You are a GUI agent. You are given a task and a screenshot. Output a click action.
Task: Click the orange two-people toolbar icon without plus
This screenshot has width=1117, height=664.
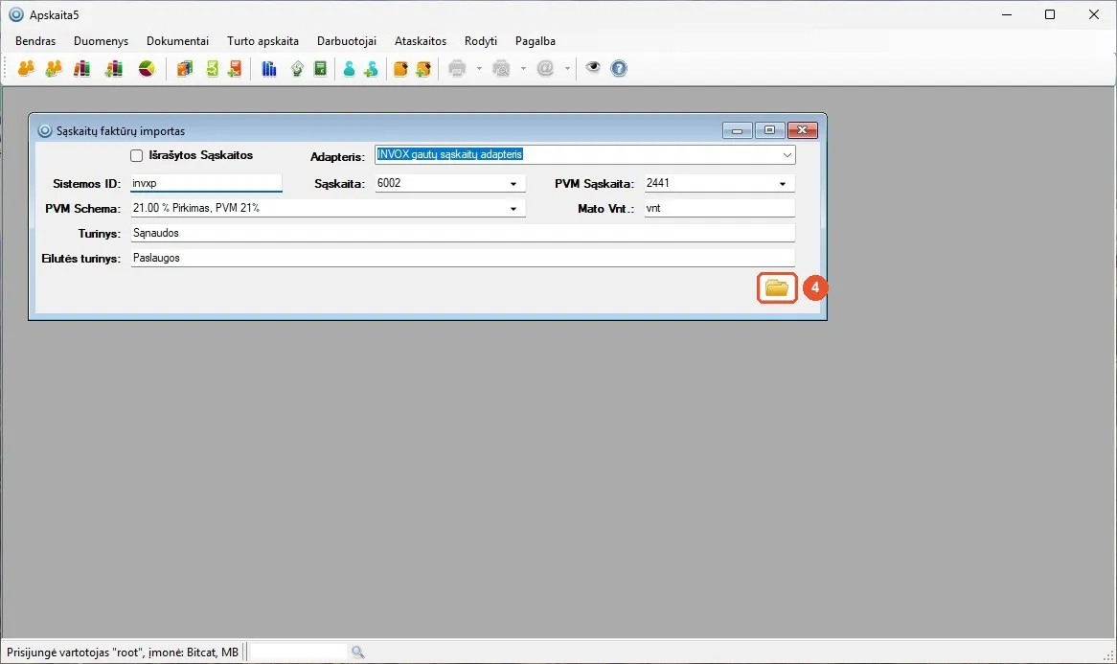click(27, 68)
